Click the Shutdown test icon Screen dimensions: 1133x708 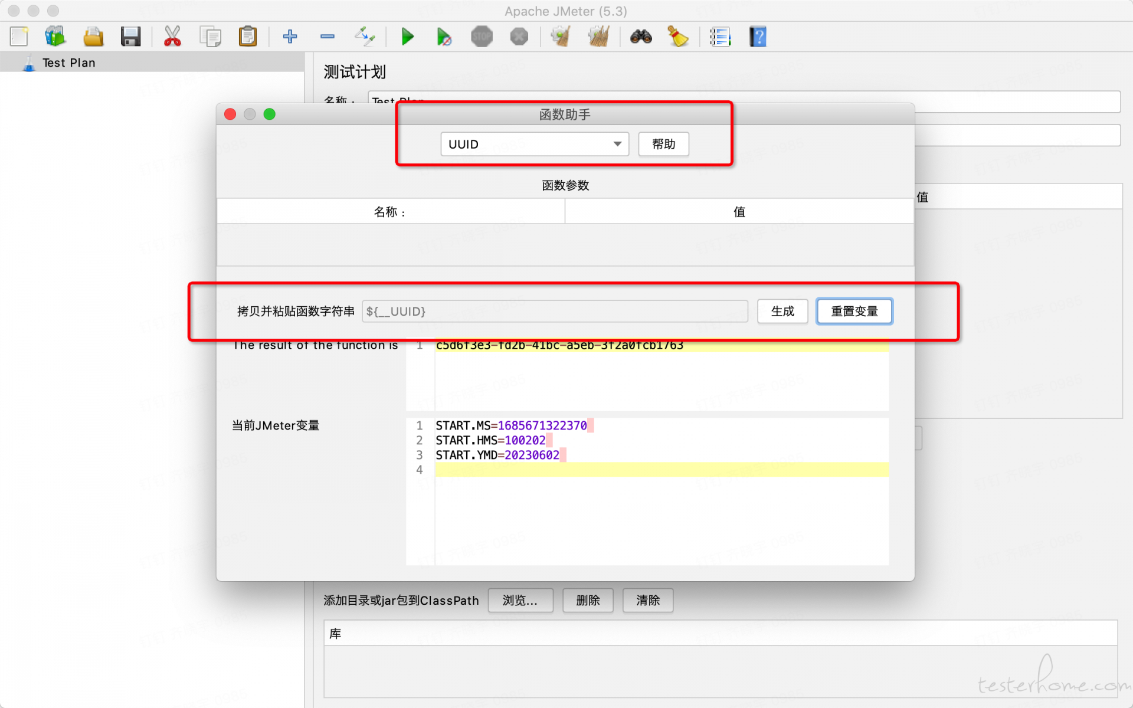pyautogui.click(x=519, y=37)
